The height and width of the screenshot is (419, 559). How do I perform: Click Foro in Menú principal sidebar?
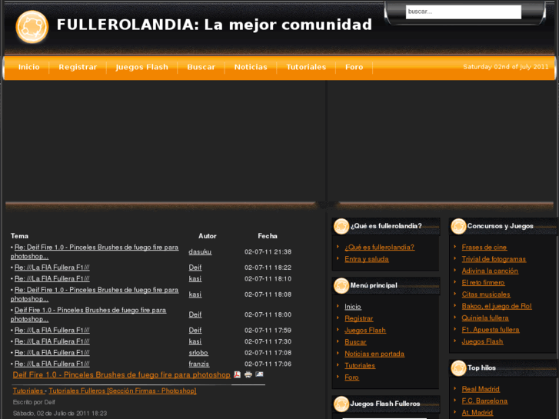(351, 377)
